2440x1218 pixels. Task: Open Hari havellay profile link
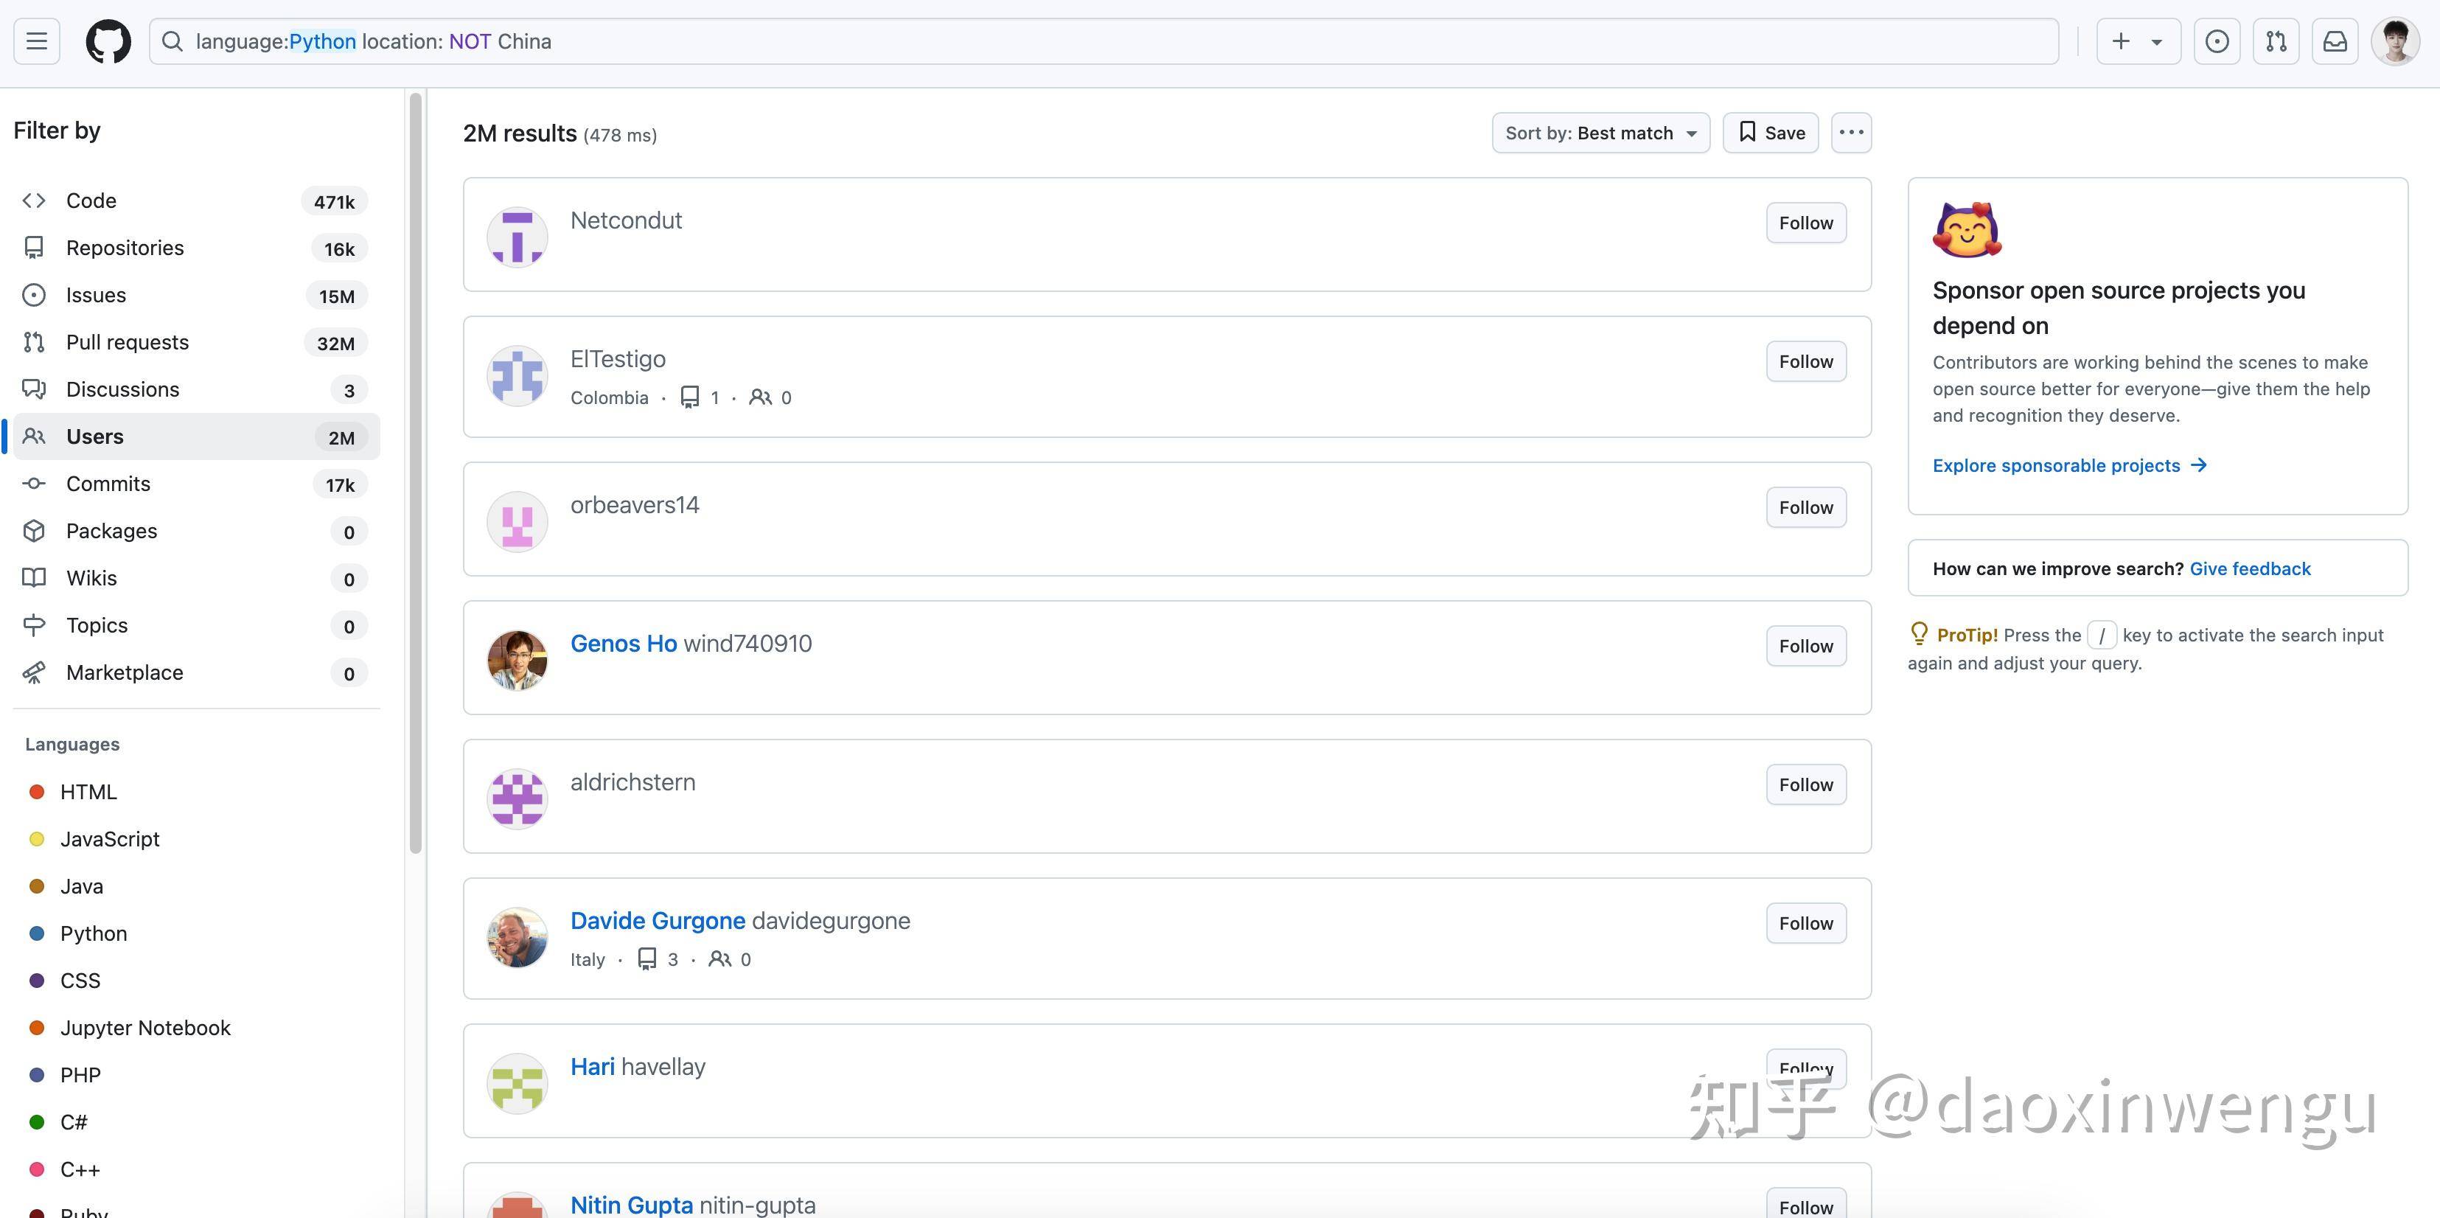(638, 1066)
